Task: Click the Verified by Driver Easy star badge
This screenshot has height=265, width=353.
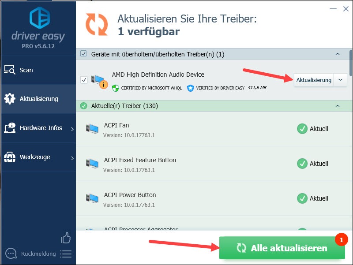Action: click(x=191, y=88)
